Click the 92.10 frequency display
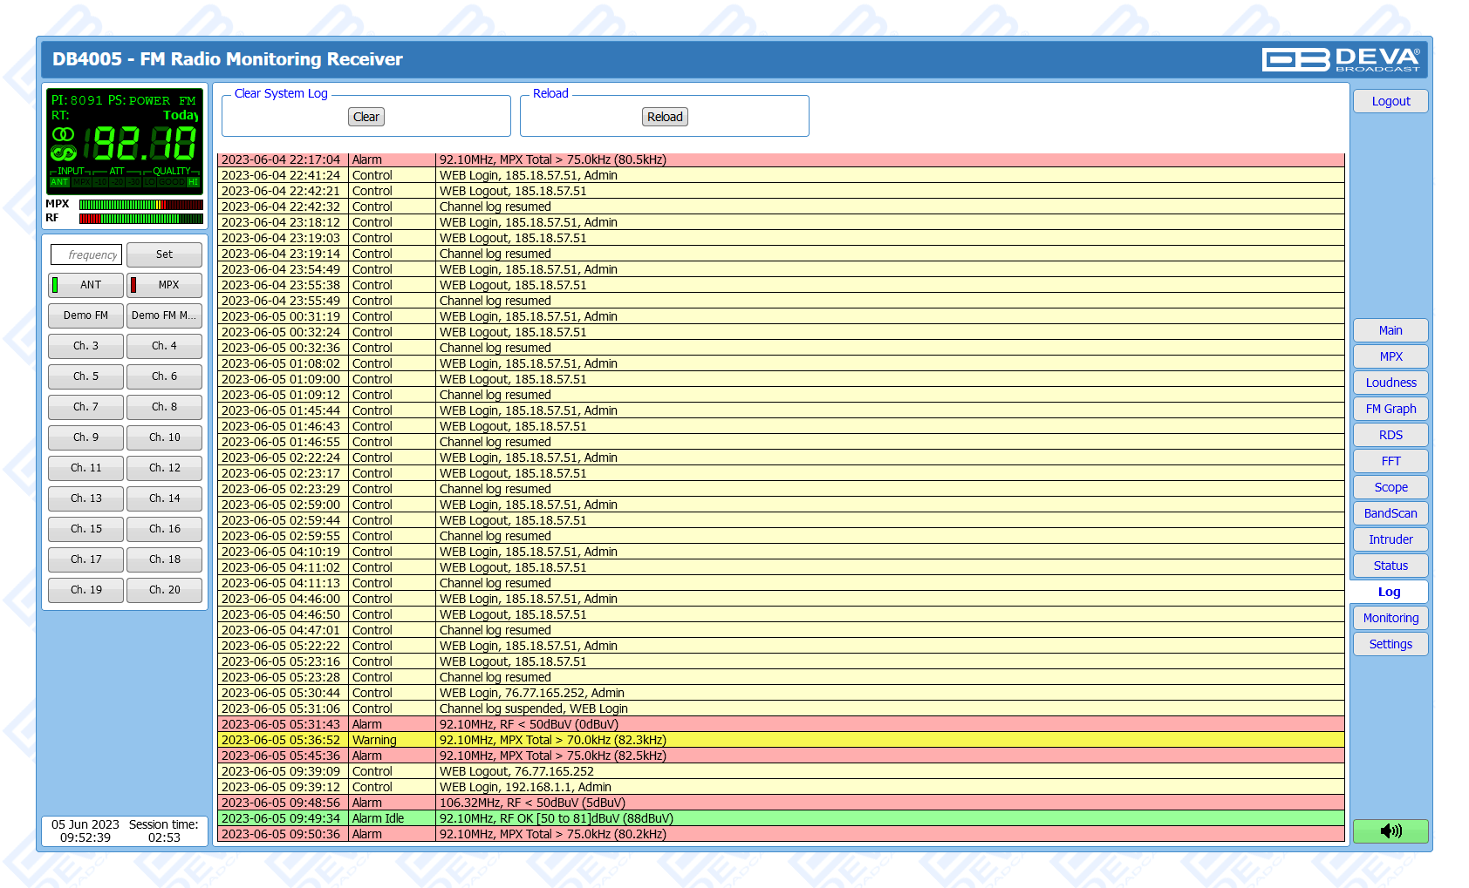1469x888 pixels. click(x=144, y=144)
